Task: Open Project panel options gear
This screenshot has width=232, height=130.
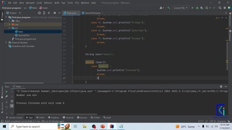Action: point(55,13)
